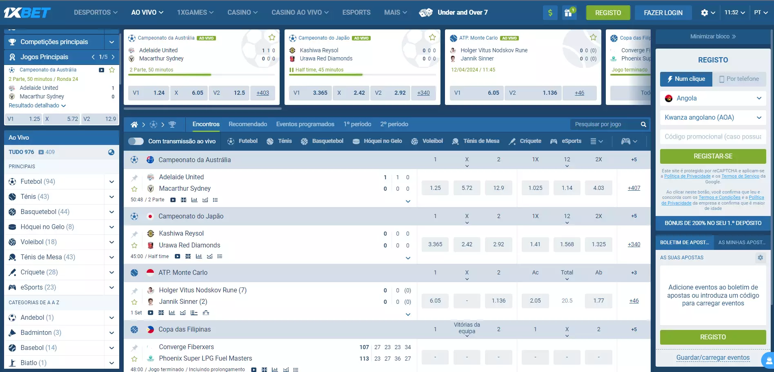Click the home icon in breadcrumb bar

134,125
